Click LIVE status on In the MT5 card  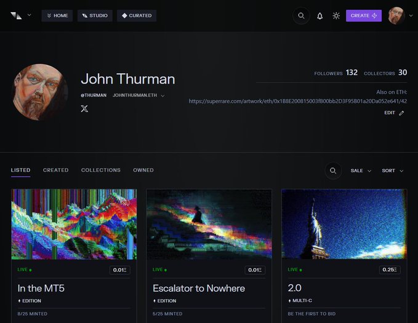tap(25, 269)
